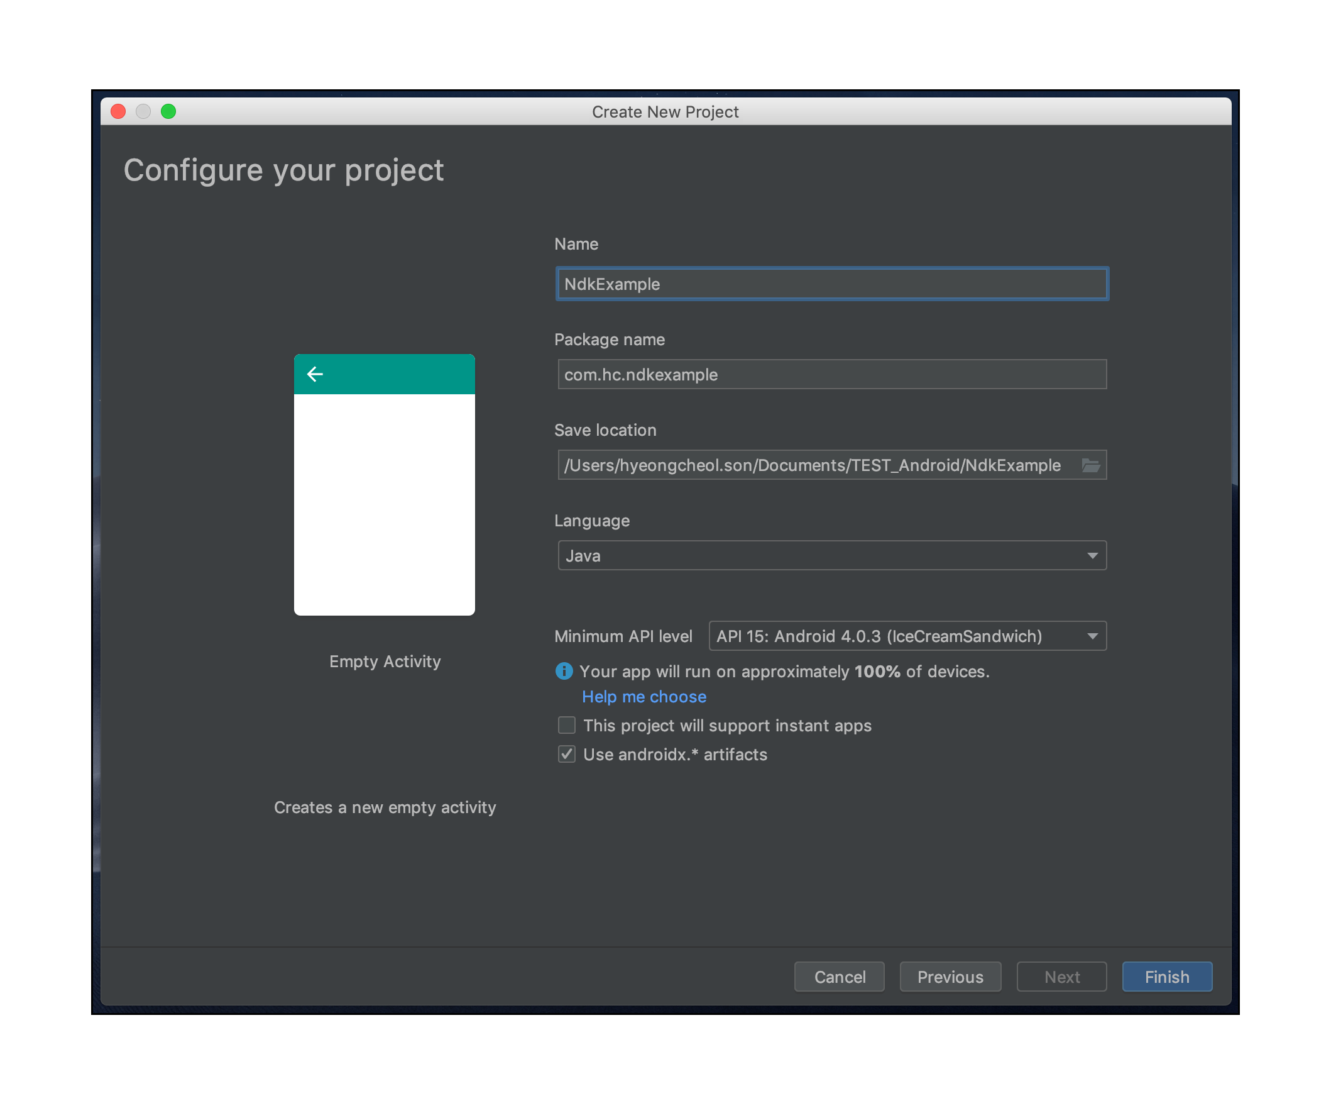Click the back arrow in activity preview
The height and width of the screenshot is (1108, 1331).
click(315, 374)
